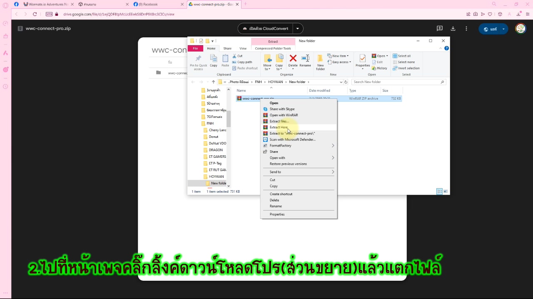Click the refresh icon beside address bar

point(346,82)
